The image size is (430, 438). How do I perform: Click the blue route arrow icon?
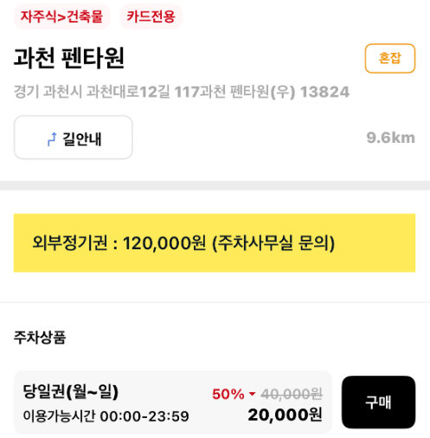(52, 139)
